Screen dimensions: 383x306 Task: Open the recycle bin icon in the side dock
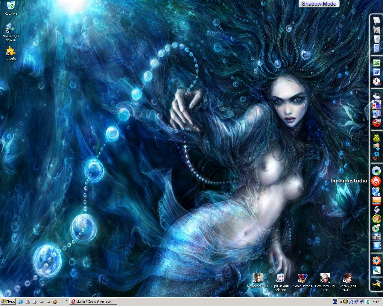(x=376, y=39)
